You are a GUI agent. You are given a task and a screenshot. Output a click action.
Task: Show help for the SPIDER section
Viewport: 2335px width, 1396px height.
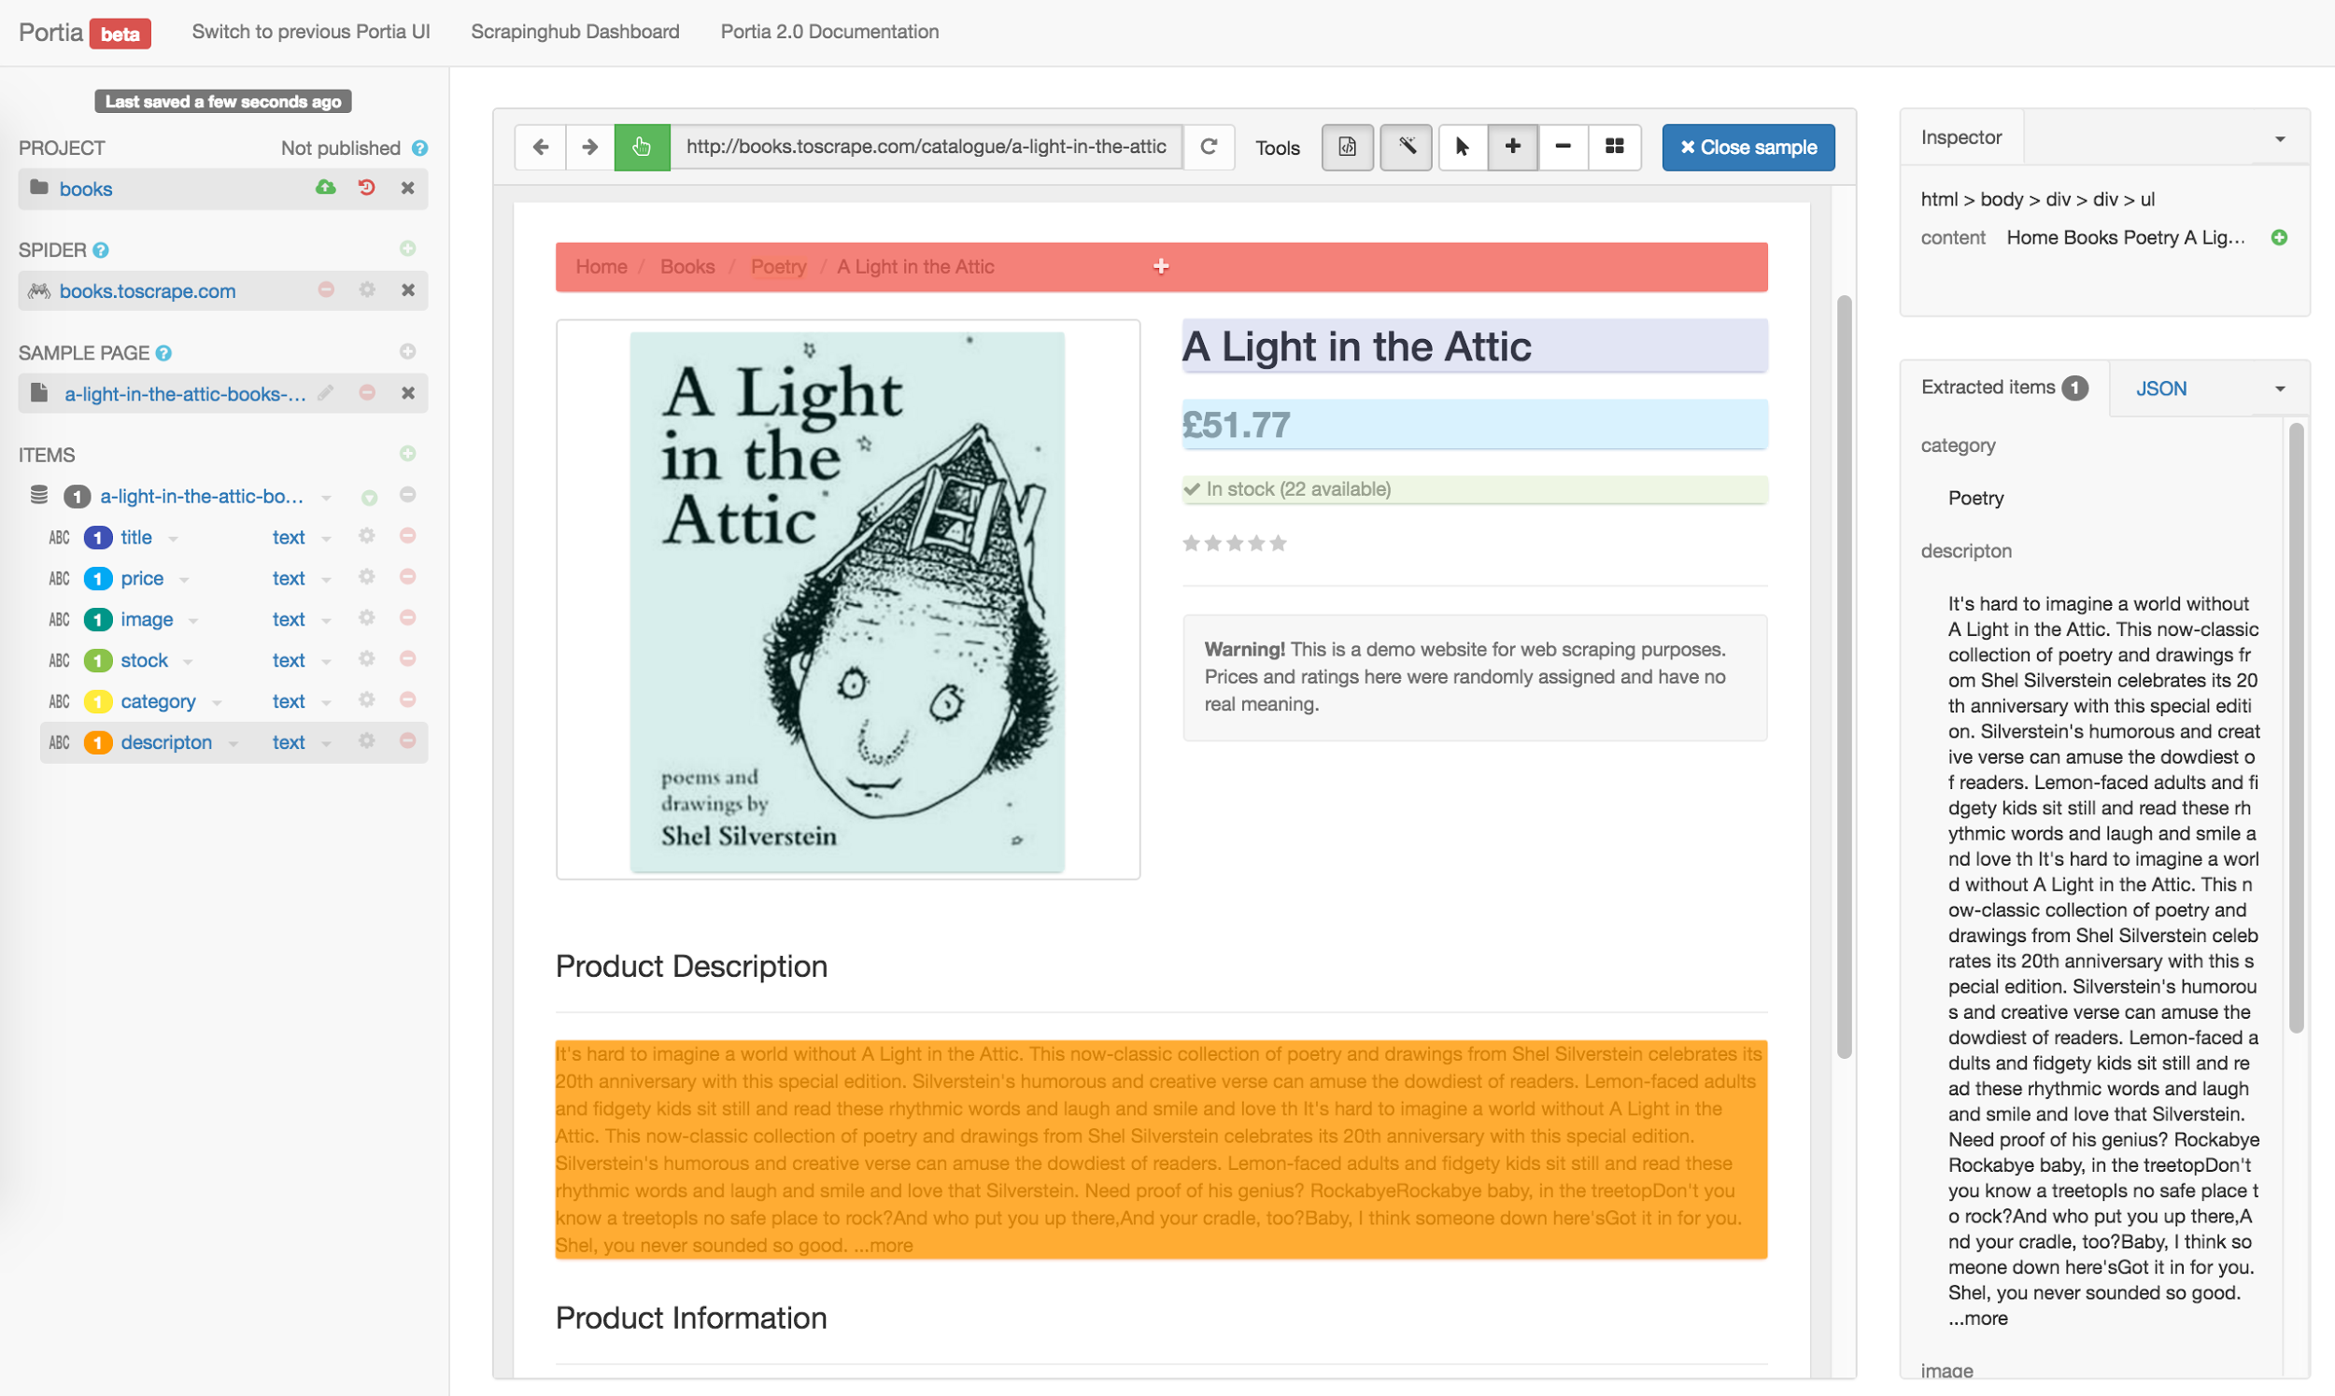click(101, 250)
